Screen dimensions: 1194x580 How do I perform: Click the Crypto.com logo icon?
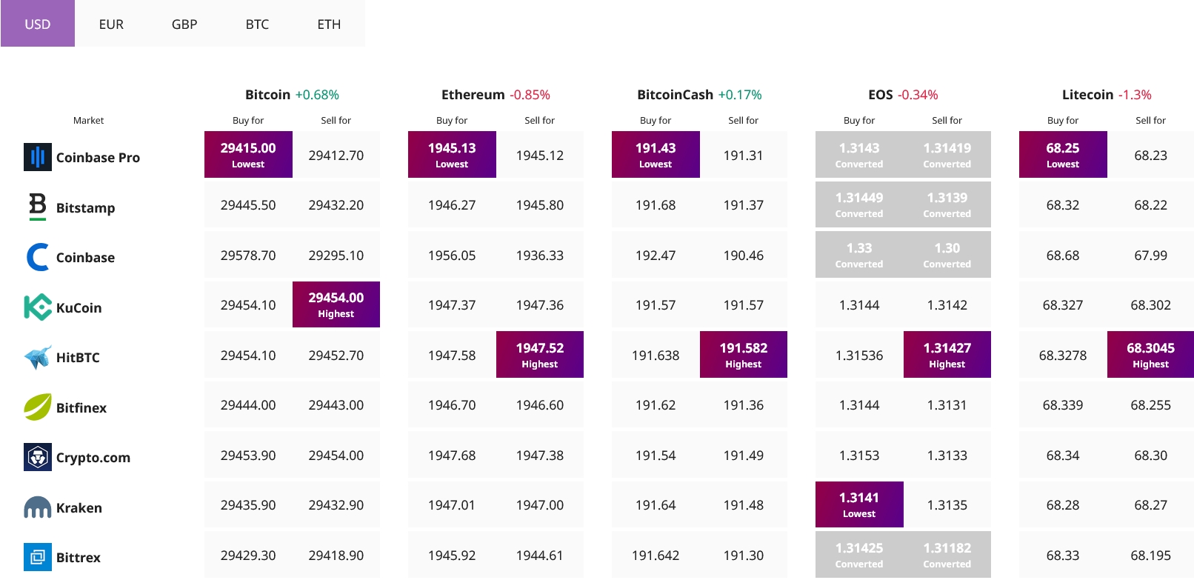pyautogui.click(x=38, y=457)
